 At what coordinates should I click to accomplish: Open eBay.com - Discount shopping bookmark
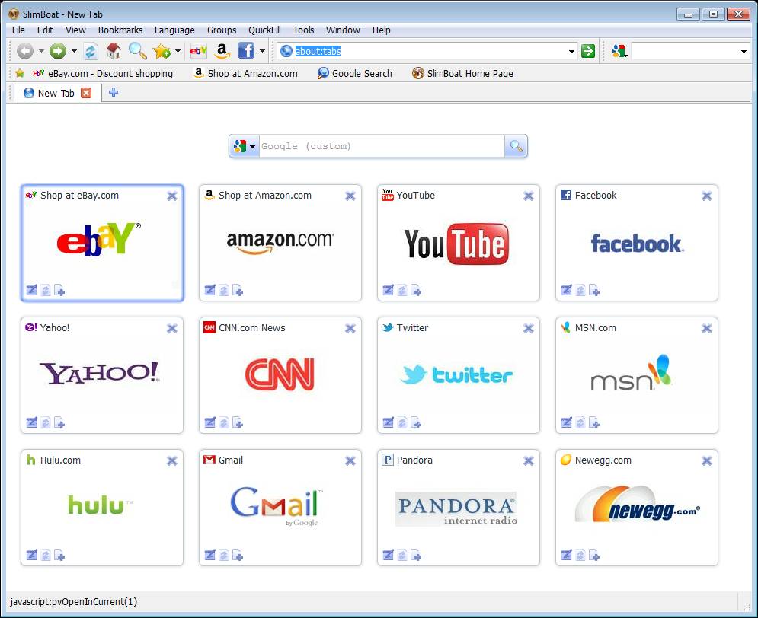103,73
